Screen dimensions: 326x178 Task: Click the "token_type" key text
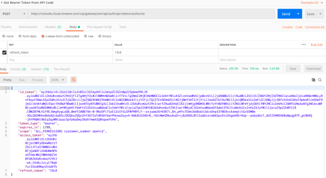pyautogui.click(x=28, y=123)
